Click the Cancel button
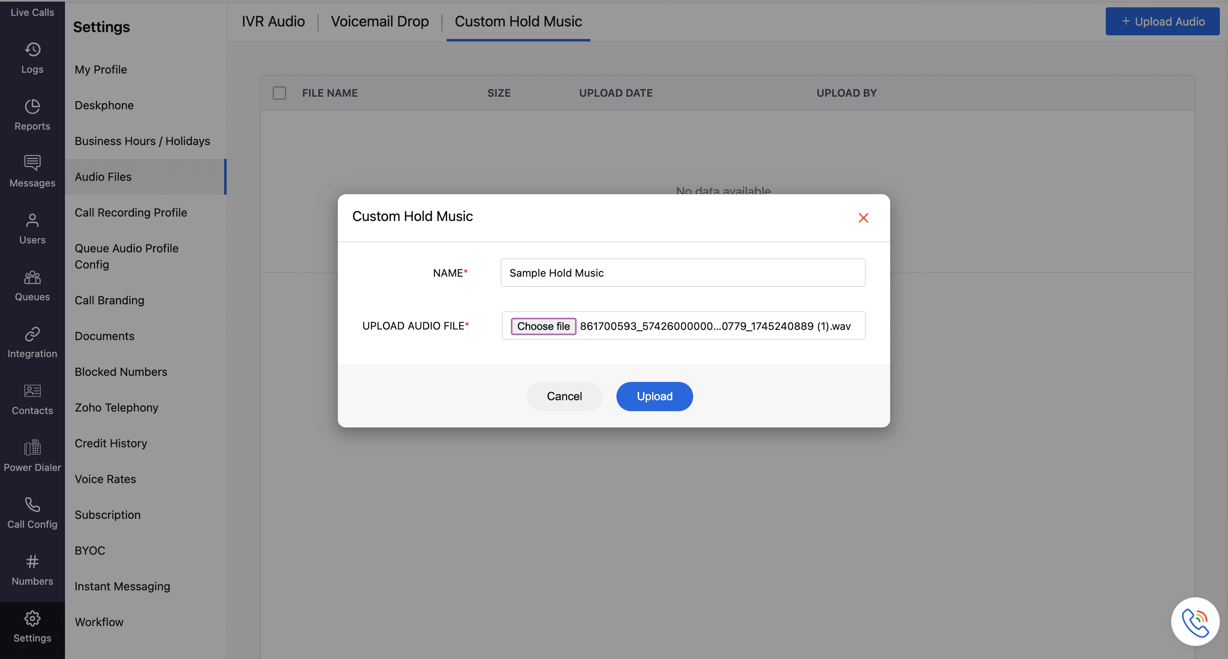 coord(564,396)
